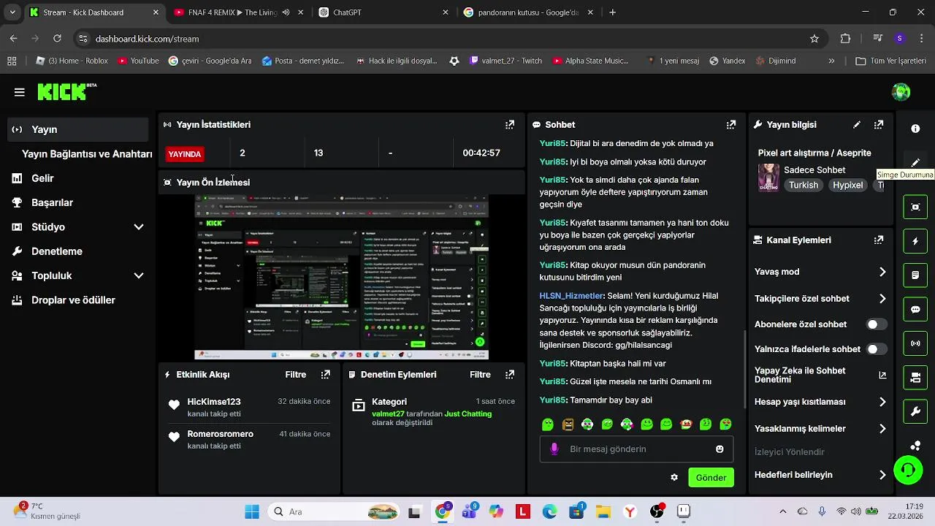Switch to the ChatGPT browser tab
This screenshot has width=935, height=526.
383,12
